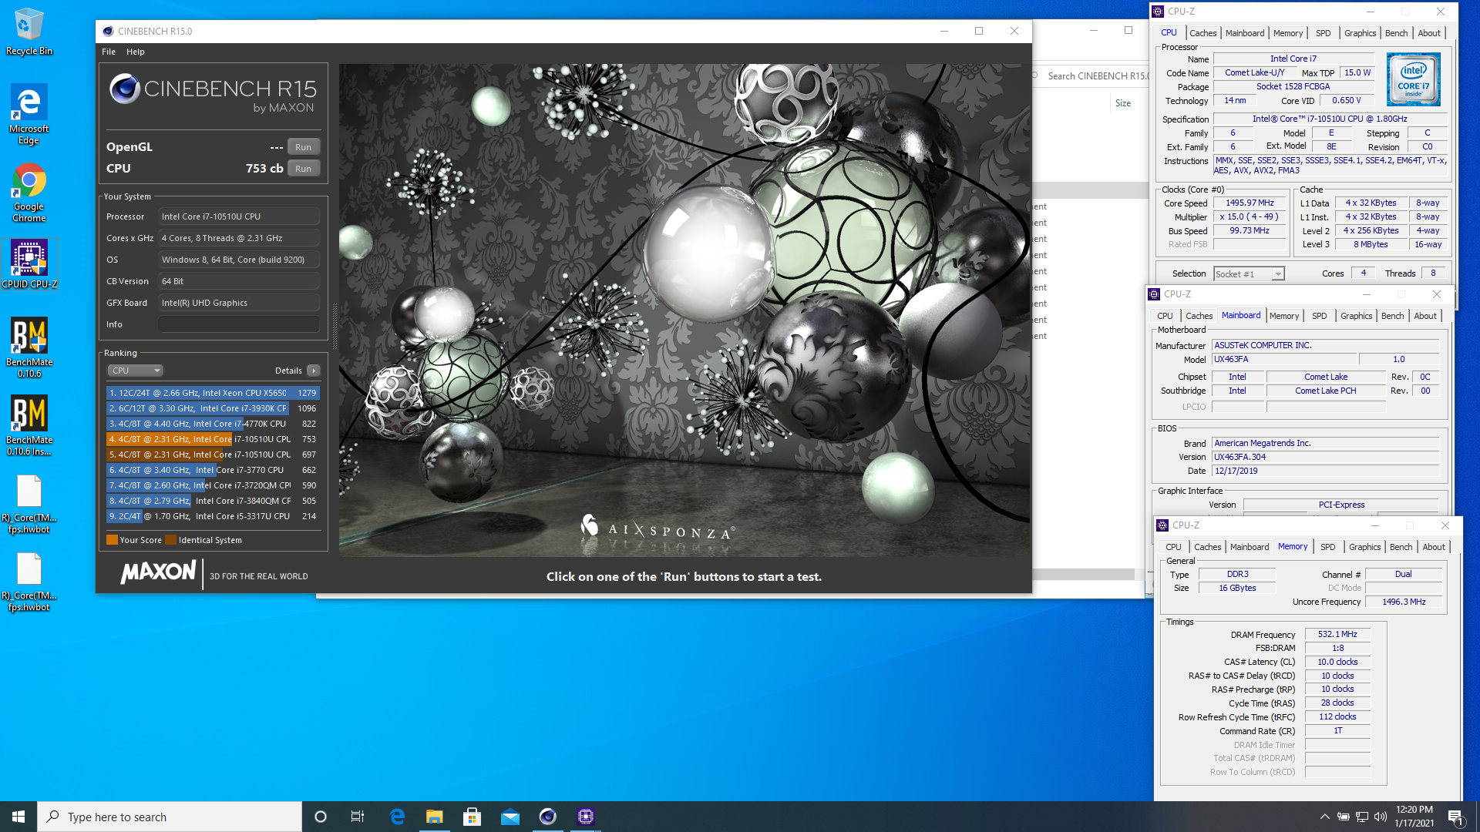Viewport: 1480px width, 832px height.
Task: Open Bench tab in top CPU-Z window
Action: pyautogui.click(x=1397, y=33)
